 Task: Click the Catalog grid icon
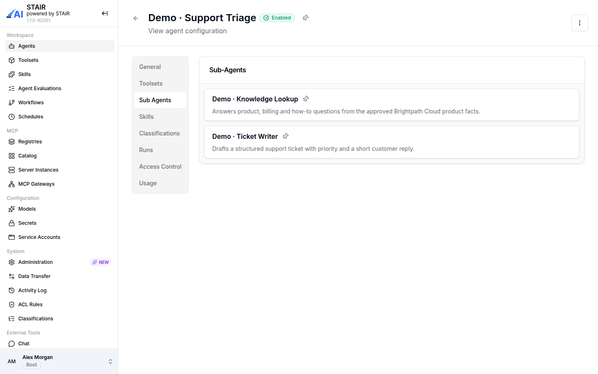click(x=12, y=156)
